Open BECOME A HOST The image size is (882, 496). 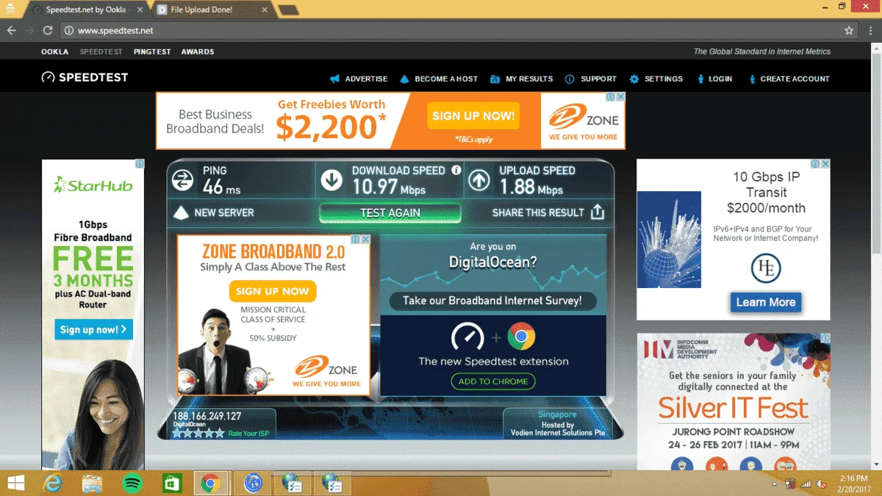pyautogui.click(x=439, y=79)
